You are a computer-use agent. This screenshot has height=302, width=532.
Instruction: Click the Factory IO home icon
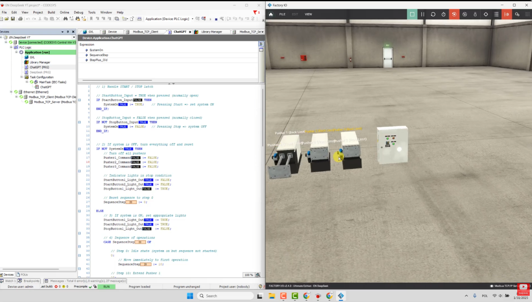coord(271,14)
